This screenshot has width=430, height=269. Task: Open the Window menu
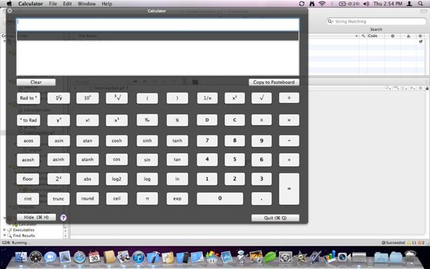pos(86,4)
